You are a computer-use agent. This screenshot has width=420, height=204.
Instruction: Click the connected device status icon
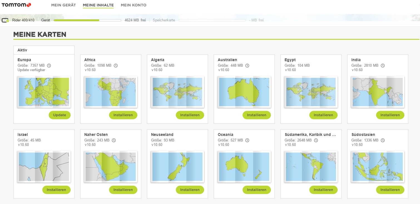point(5,20)
